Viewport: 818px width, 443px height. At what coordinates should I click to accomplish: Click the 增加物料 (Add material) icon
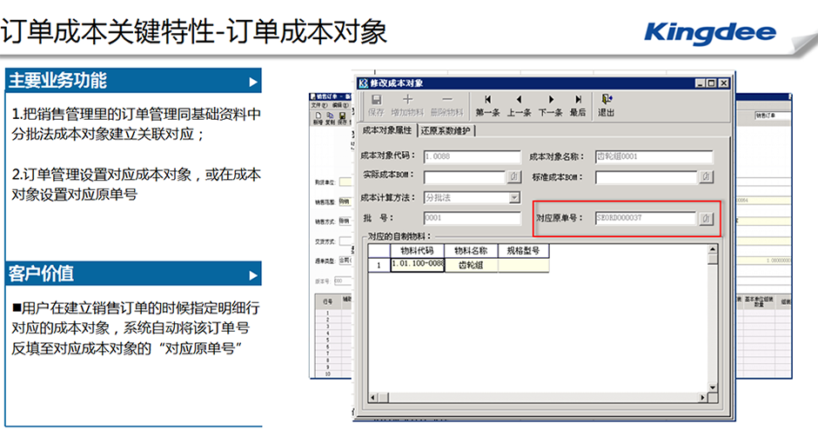coord(407,105)
